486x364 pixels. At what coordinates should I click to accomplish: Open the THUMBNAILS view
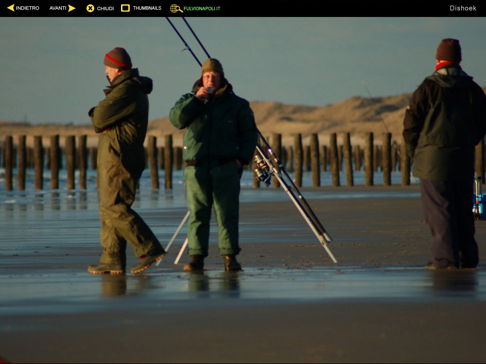[147, 8]
